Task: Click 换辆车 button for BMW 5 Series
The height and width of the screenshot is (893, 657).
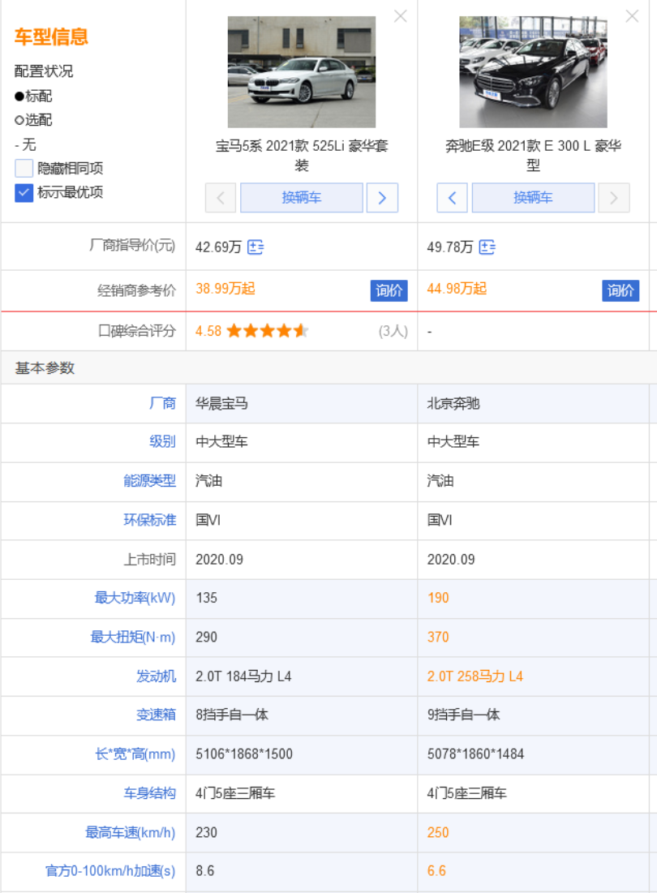Action: (x=301, y=198)
